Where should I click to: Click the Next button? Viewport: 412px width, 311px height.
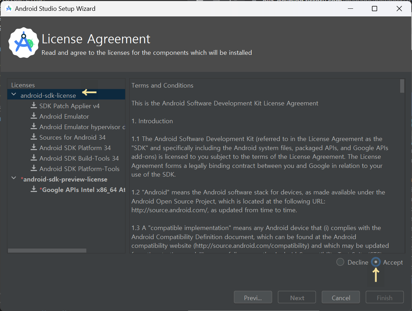pos(297,297)
